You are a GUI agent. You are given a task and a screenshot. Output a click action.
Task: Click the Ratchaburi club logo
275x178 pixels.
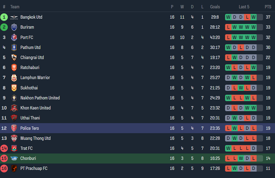[x=14, y=68]
